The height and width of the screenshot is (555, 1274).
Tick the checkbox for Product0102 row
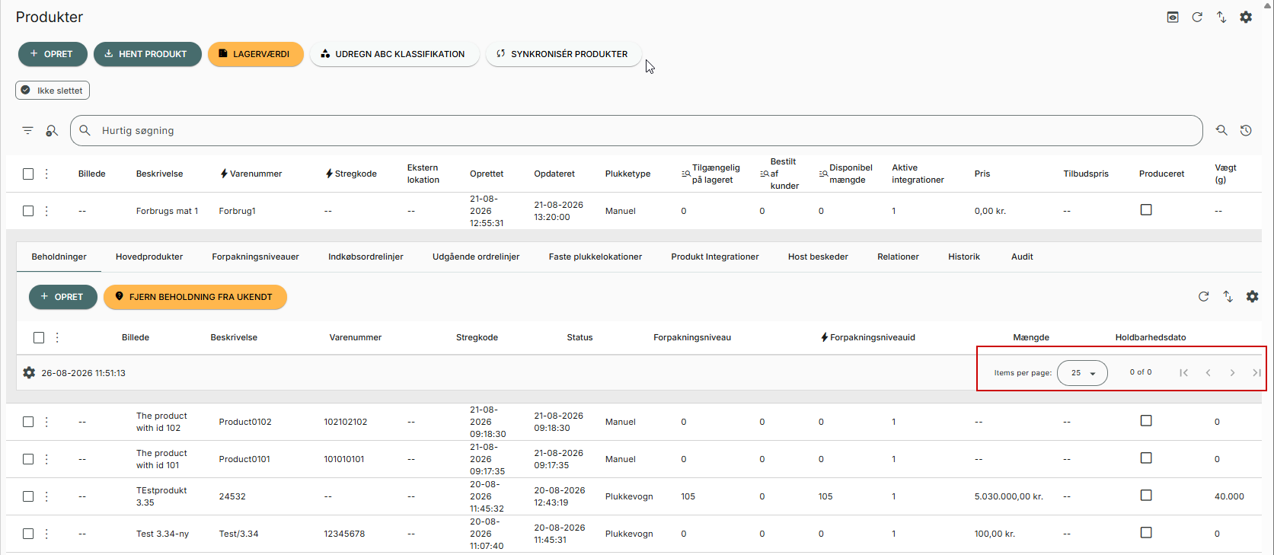(x=28, y=422)
